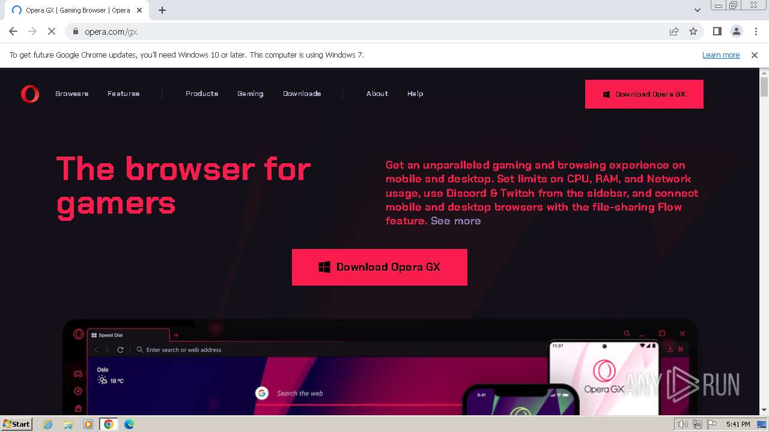Close the Opera GX tab

[139, 10]
